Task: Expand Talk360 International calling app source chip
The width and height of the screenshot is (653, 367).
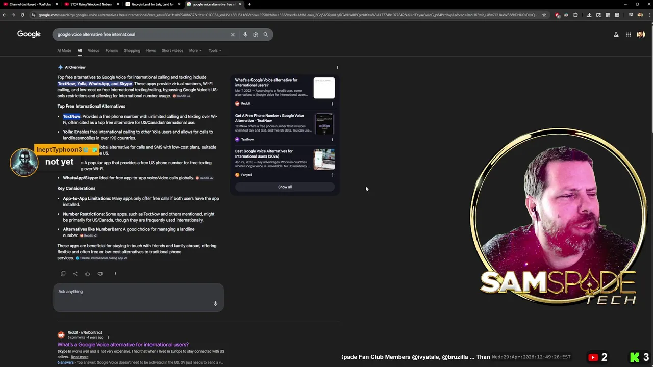Action: [x=101, y=258]
